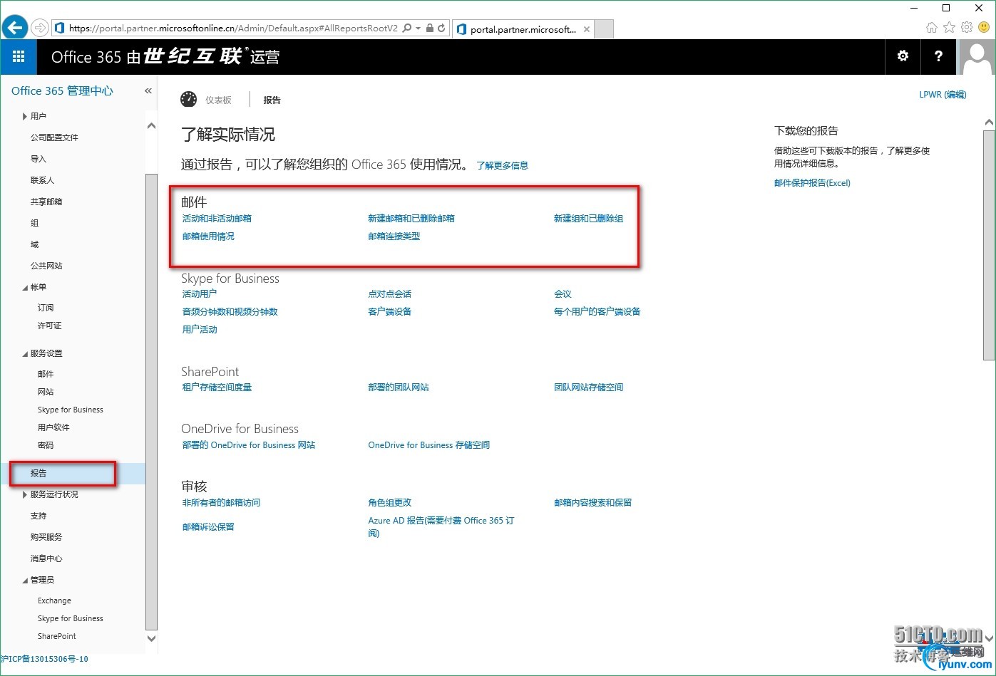Open 公司配置文件 in the sidebar

tap(54, 137)
